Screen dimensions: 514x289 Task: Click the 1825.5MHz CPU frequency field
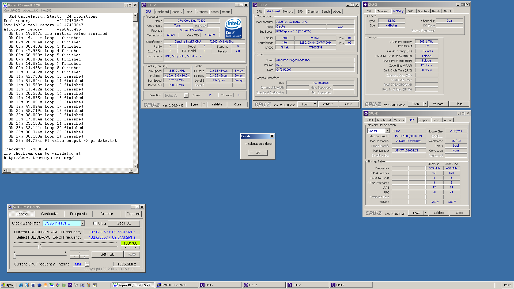click(x=126, y=264)
